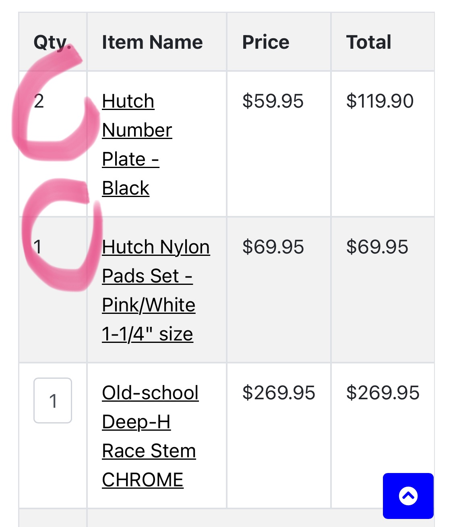Click the $269.95 price of the Race Stem

[279, 393]
